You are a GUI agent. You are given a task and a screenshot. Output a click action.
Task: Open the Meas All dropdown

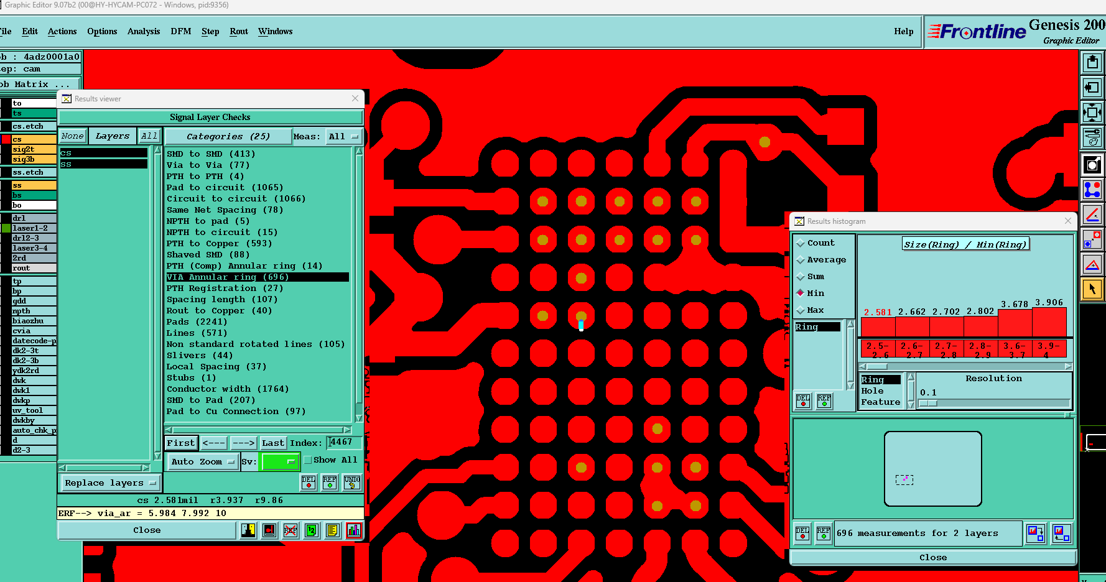344,137
